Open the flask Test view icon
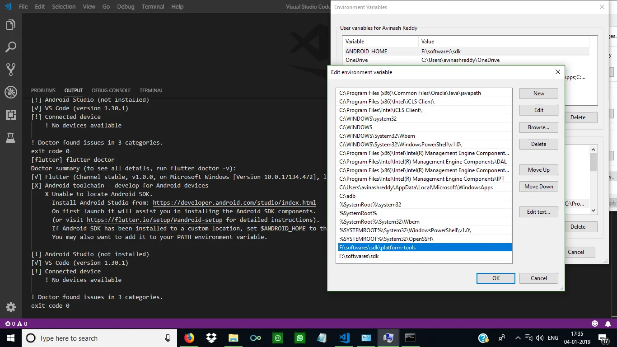617x347 pixels. click(x=11, y=137)
